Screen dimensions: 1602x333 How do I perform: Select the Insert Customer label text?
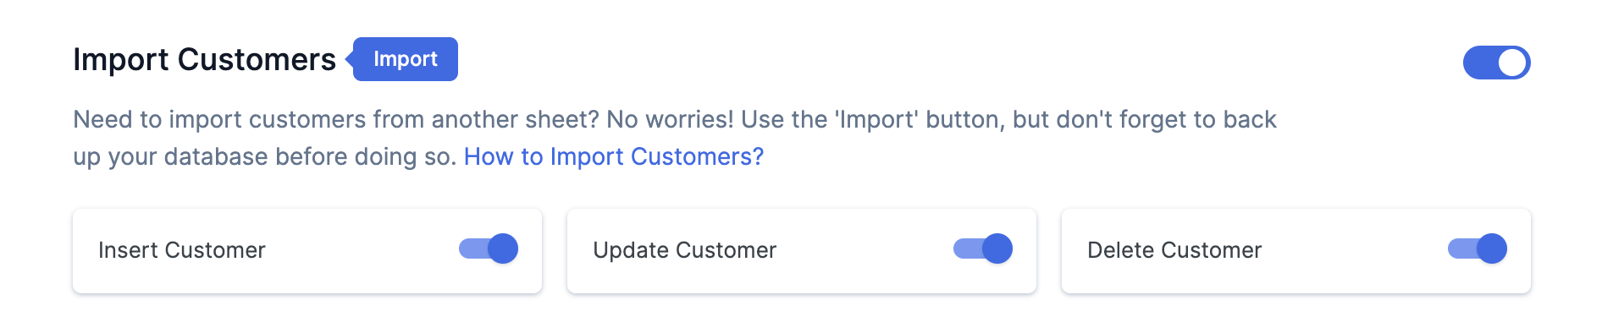pyautogui.click(x=182, y=250)
